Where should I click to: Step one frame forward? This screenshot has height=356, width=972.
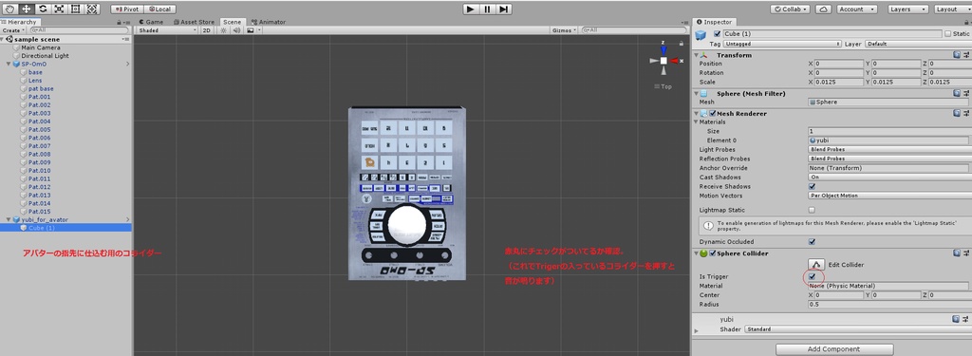point(504,9)
